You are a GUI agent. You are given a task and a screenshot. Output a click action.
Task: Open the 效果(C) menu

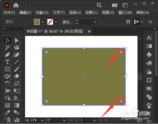(x=91, y=13)
